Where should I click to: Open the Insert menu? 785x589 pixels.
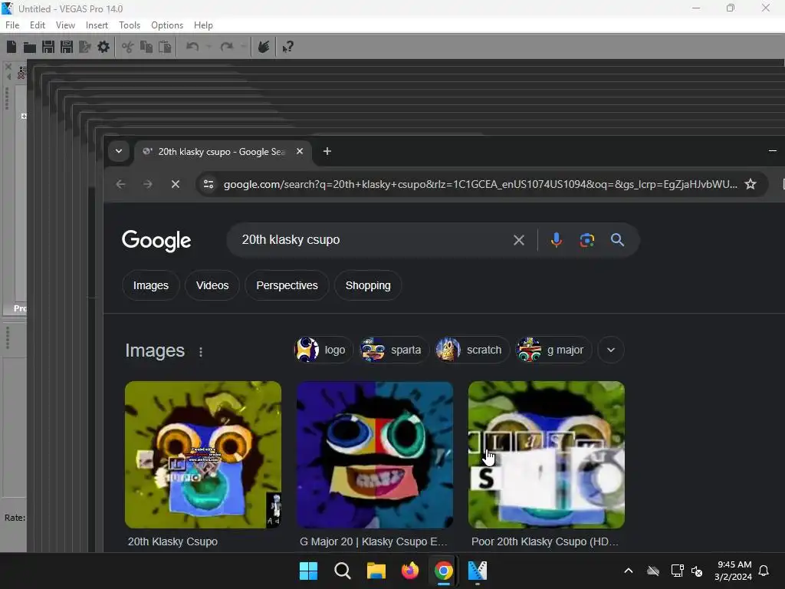point(97,25)
